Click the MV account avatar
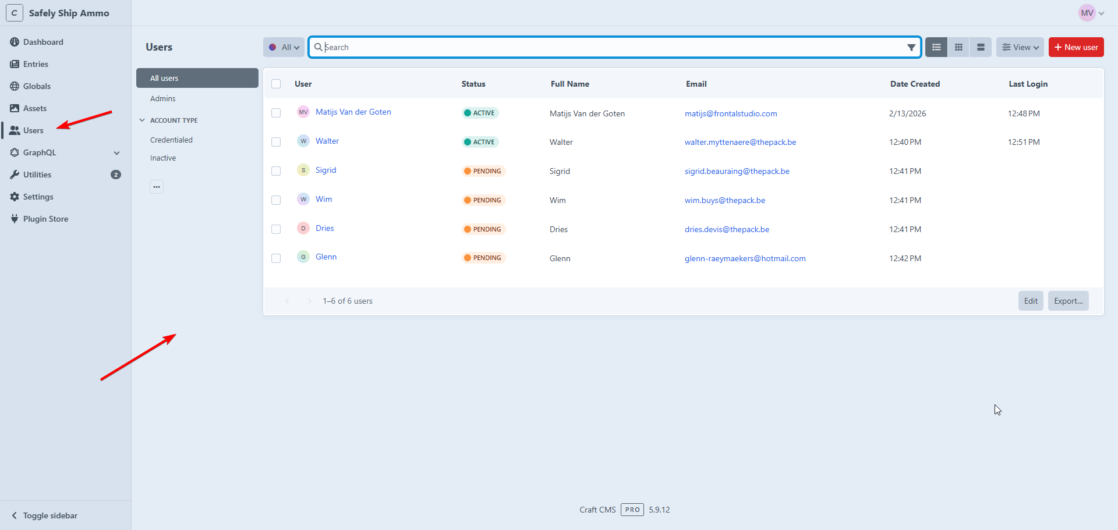The width and height of the screenshot is (1118, 530). [x=1087, y=13]
